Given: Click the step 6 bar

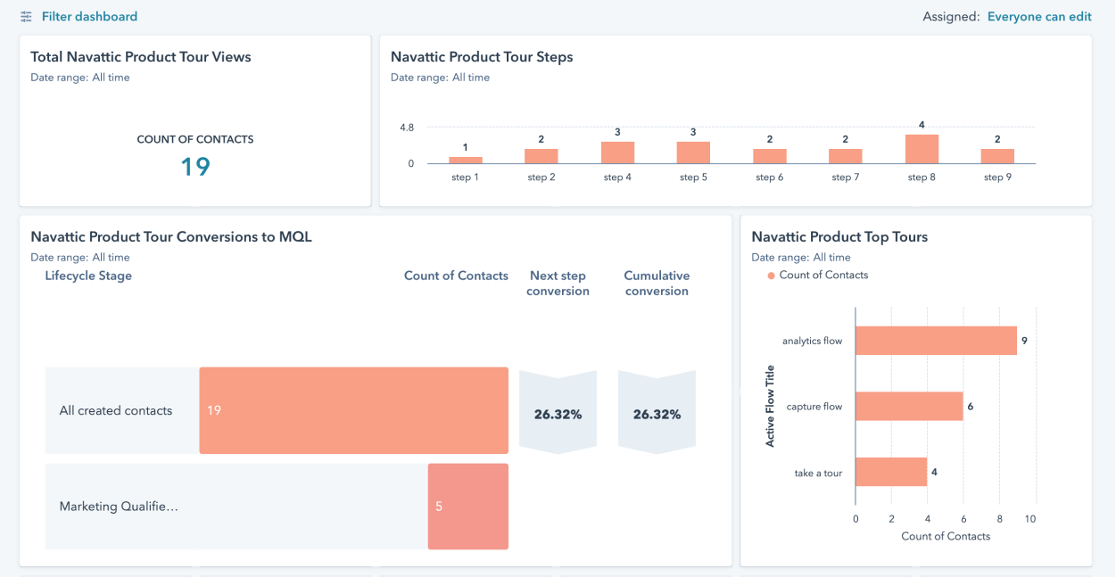Looking at the screenshot, I should [770, 156].
